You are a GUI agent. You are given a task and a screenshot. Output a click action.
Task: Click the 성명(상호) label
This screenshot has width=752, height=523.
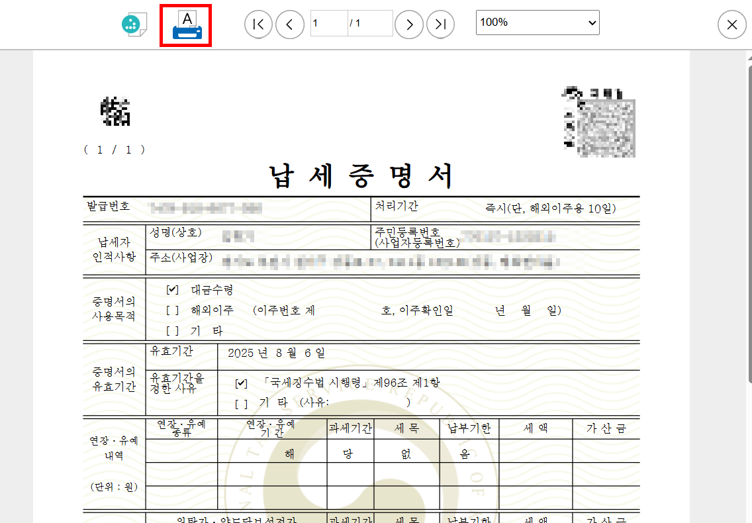pyautogui.click(x=175, y=233)
